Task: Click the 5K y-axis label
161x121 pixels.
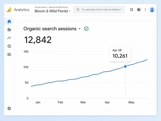Action: point(27,83)
